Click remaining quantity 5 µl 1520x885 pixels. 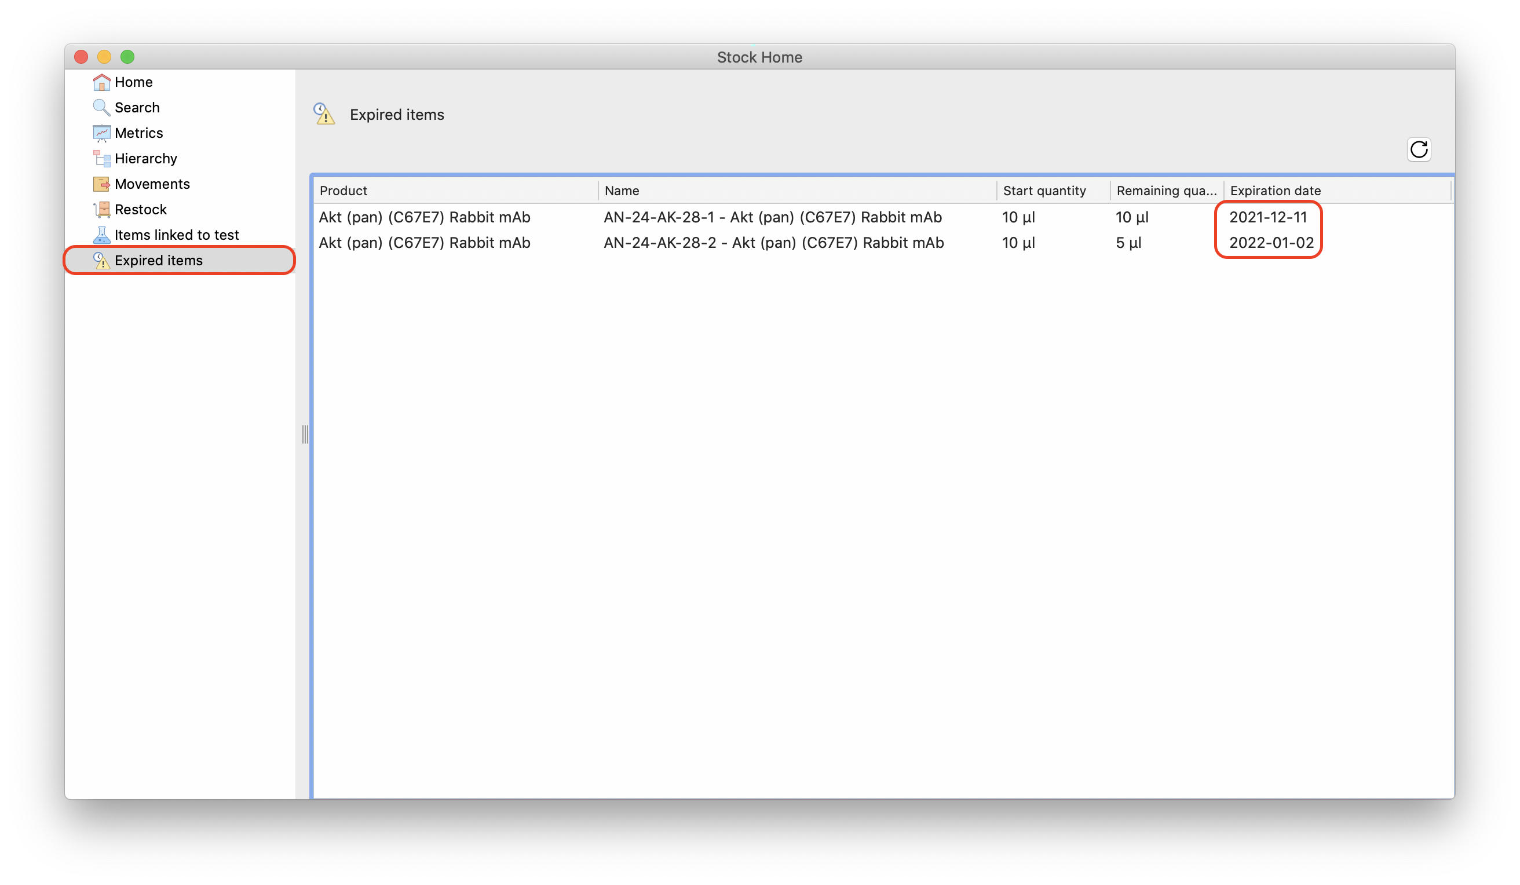[x=1128, y=243]
